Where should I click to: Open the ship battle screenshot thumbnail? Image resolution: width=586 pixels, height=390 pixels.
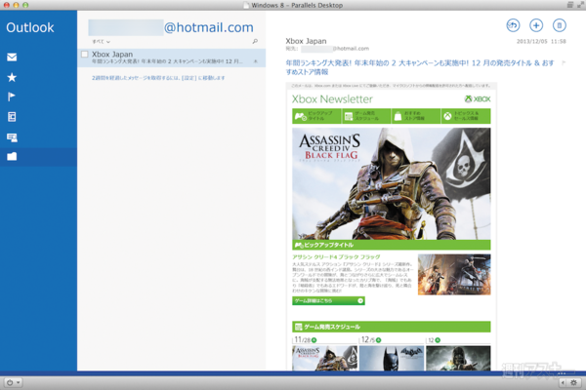454,275
